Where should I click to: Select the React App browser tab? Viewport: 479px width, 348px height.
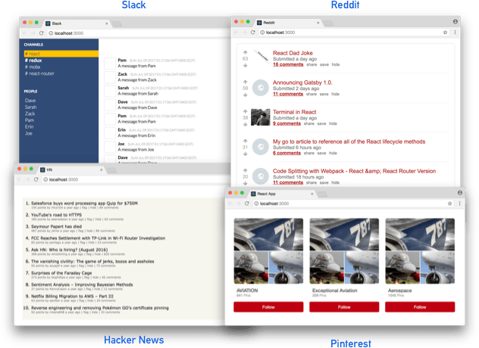(282, 194)
